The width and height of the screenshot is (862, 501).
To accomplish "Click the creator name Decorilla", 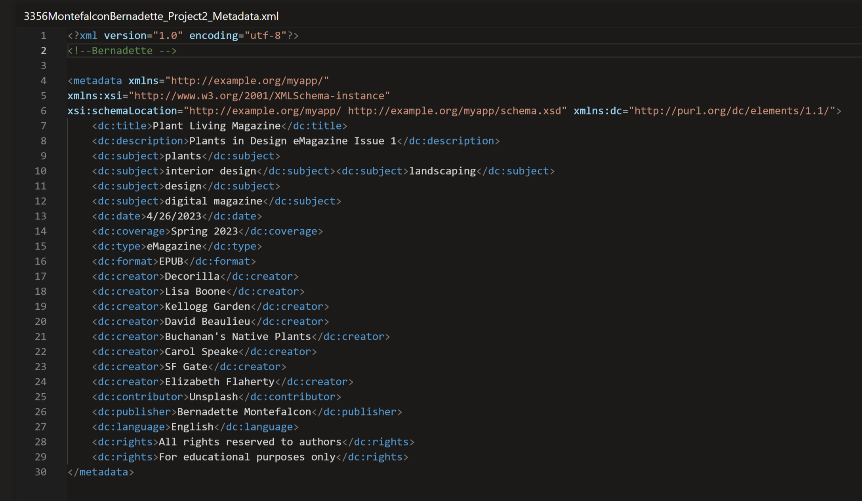I will click(x=192, y=276).
